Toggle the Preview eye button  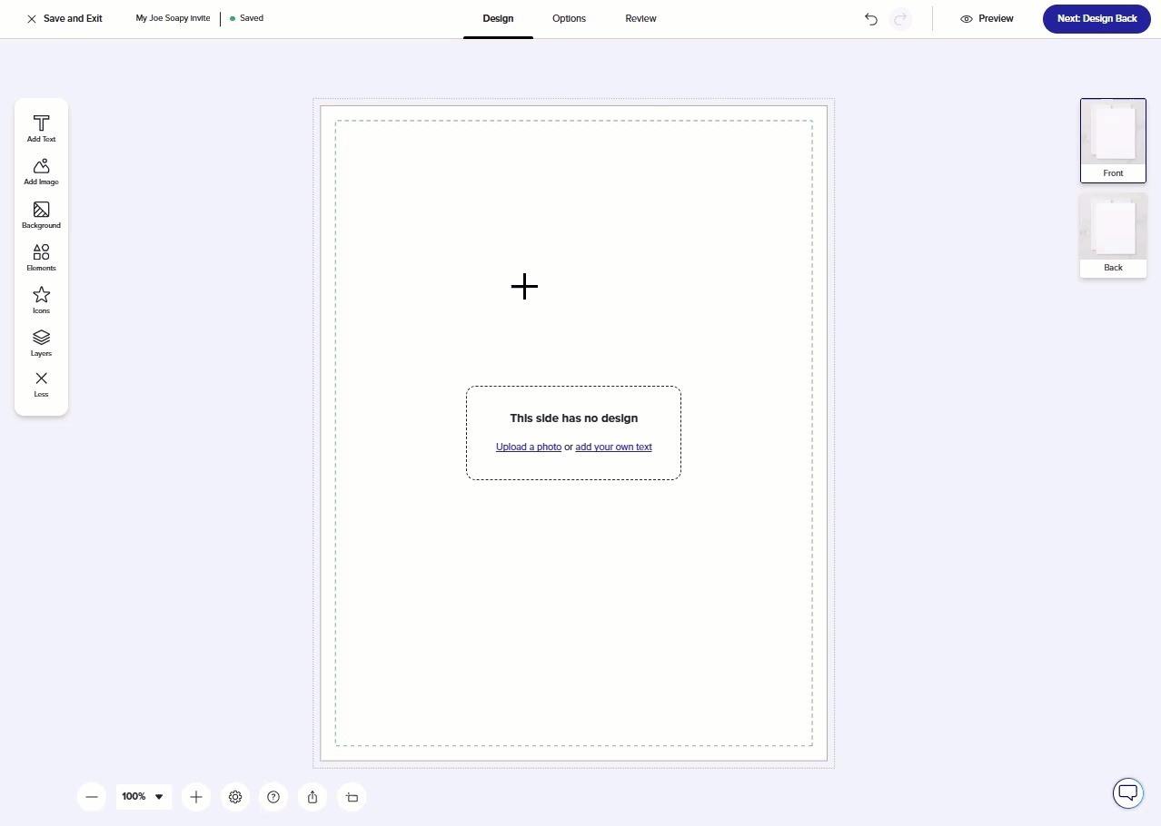coord(987,19)
